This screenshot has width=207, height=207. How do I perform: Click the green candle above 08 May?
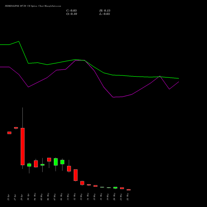63,162
